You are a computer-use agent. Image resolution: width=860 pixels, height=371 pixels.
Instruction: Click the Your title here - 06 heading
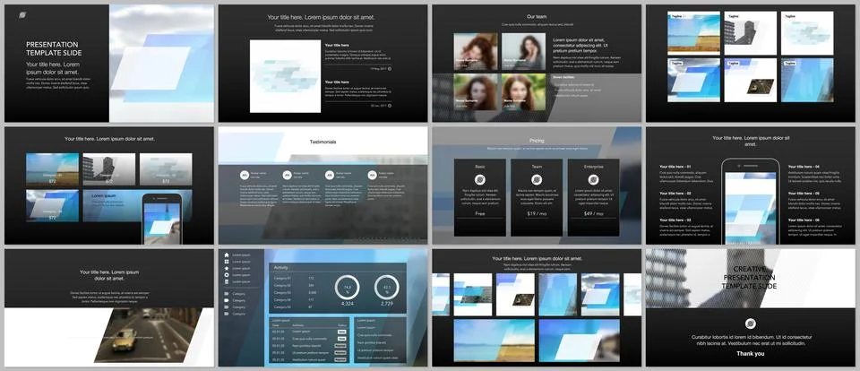pos(804,220)
